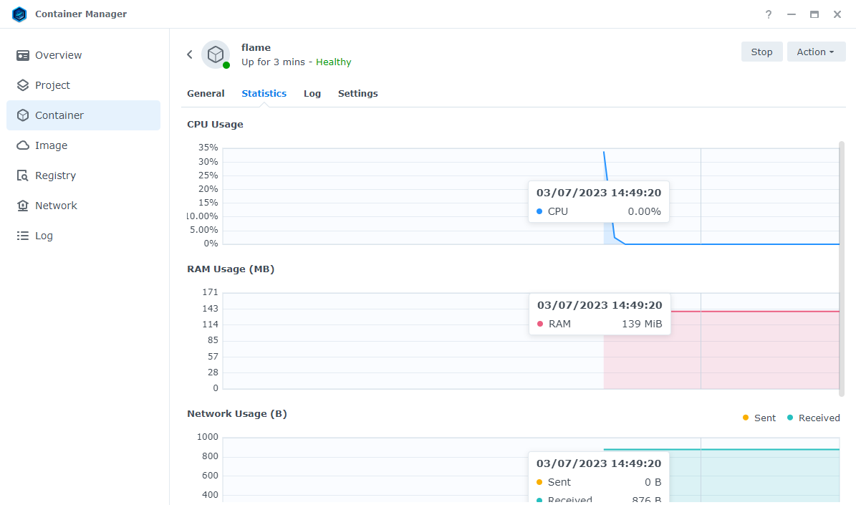The width and height of the screenshot is (856, 505).
Task: Click the Overview sidebar icon
Action: 22,56
